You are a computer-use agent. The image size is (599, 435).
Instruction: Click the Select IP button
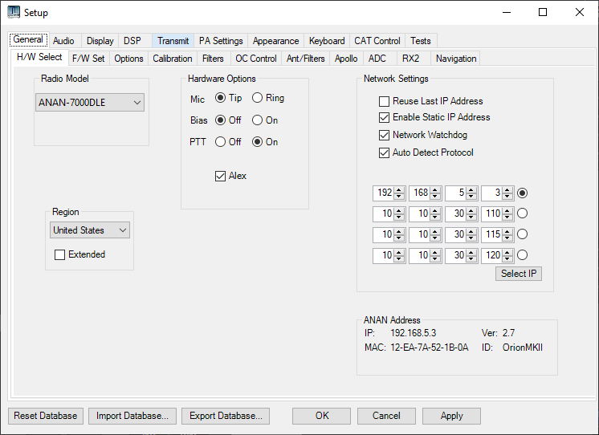coord(519,274)
